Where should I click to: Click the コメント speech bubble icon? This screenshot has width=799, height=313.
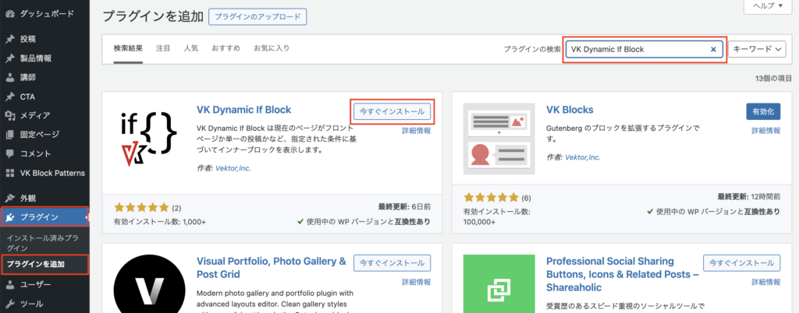click(9, 153)
